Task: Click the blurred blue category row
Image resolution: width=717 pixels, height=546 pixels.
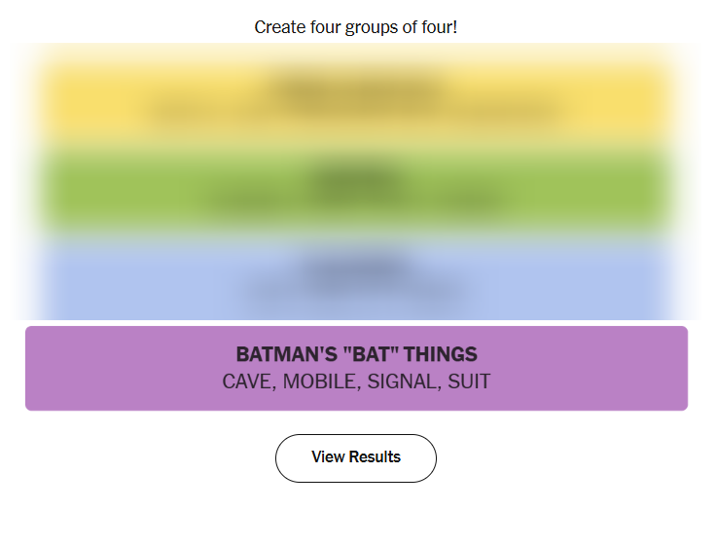Action: (x=356, y=277)
